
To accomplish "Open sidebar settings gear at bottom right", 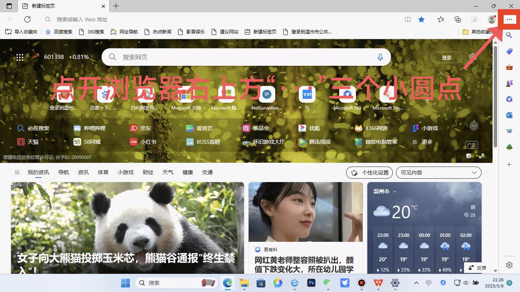I will tap(509, 265).
